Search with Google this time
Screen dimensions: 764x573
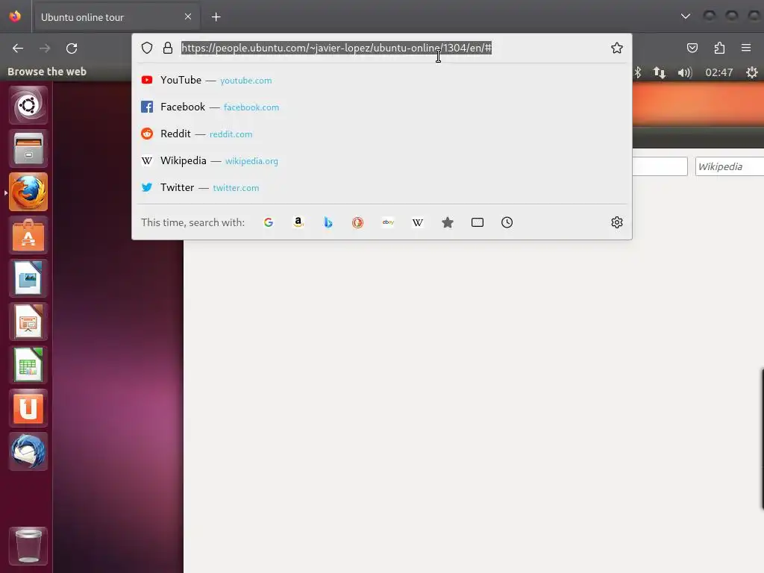coord(269,222)
